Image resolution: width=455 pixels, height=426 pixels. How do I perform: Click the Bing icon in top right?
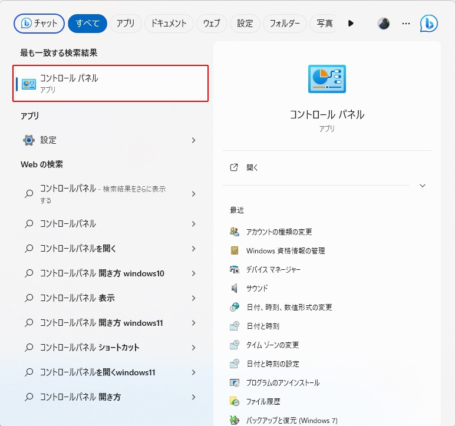(428, 24)
